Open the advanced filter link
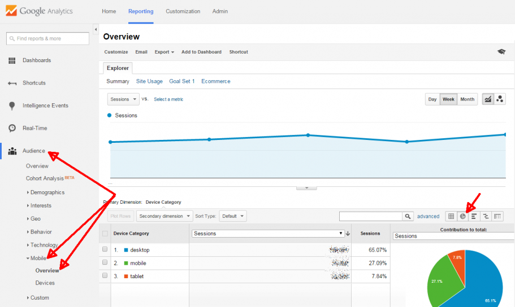Screen dimensions: 515x307 (x=429, y=217)
